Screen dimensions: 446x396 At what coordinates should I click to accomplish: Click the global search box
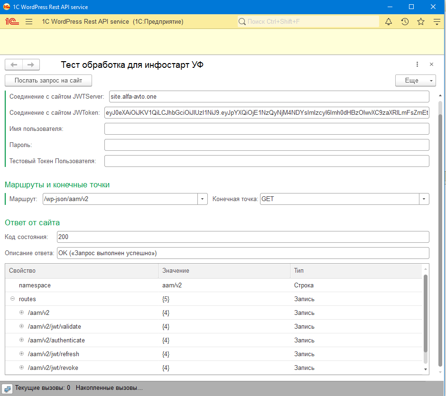click(x=308, y=22)
